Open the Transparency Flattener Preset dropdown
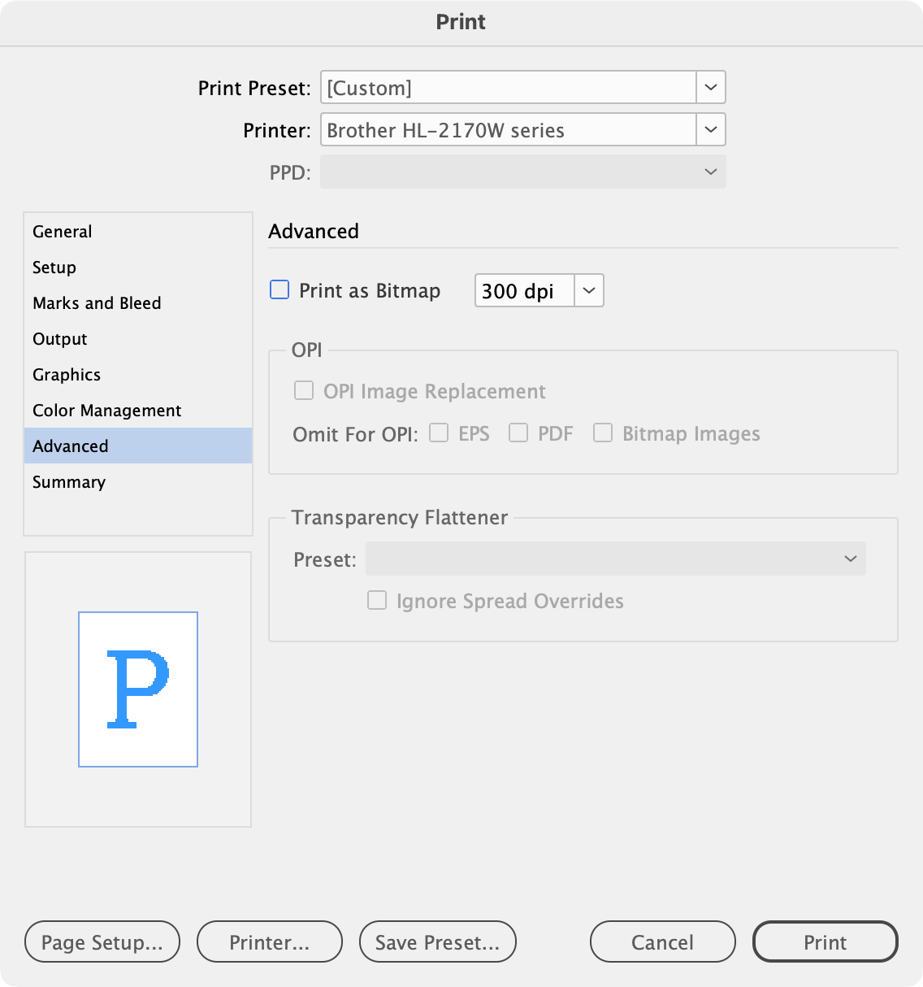 850,559
